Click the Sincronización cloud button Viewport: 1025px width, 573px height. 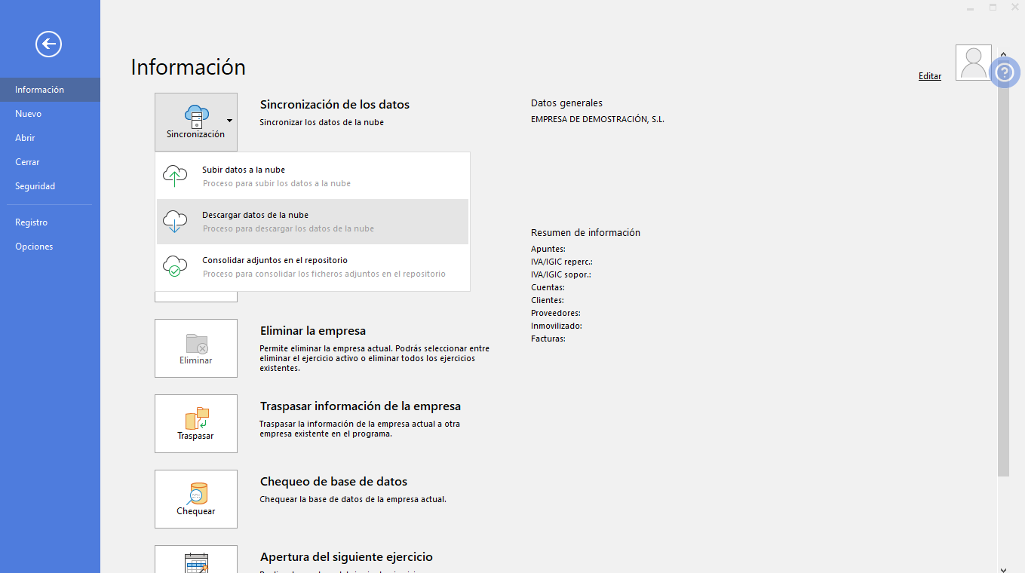click(x=196, y=122)
